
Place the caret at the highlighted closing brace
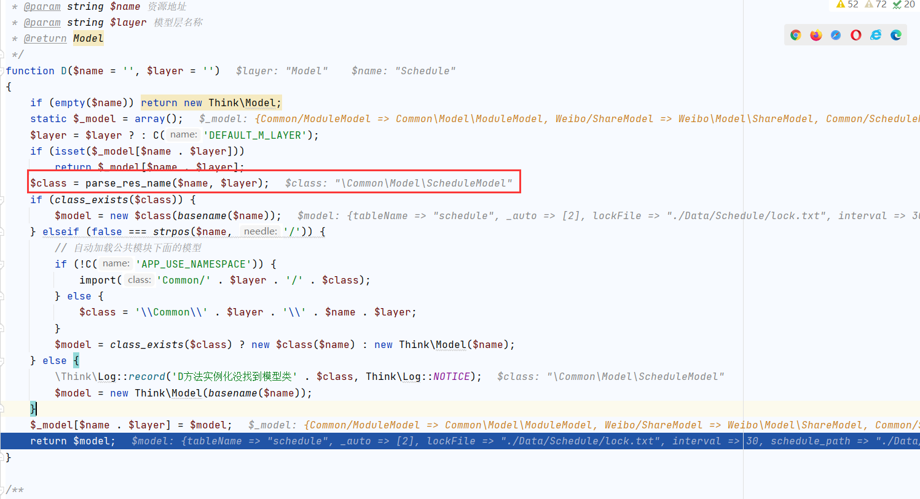[x=34, y=409]
